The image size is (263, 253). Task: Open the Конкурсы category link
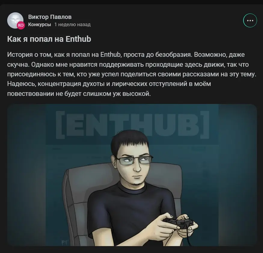[x=40, y=24]
